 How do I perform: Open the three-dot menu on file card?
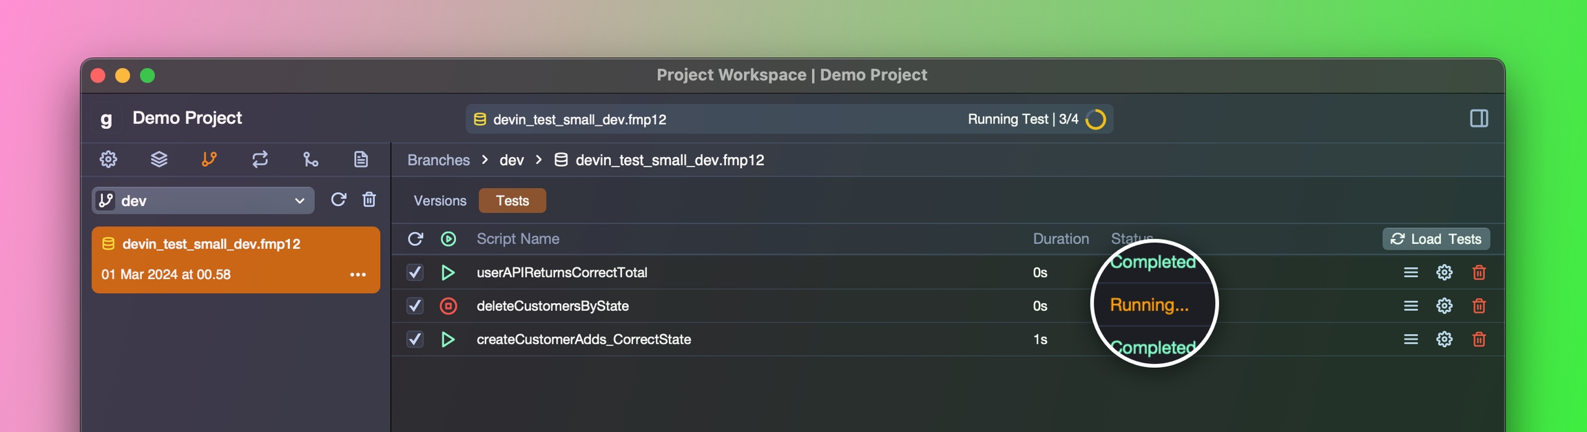(x=357, y=275)
